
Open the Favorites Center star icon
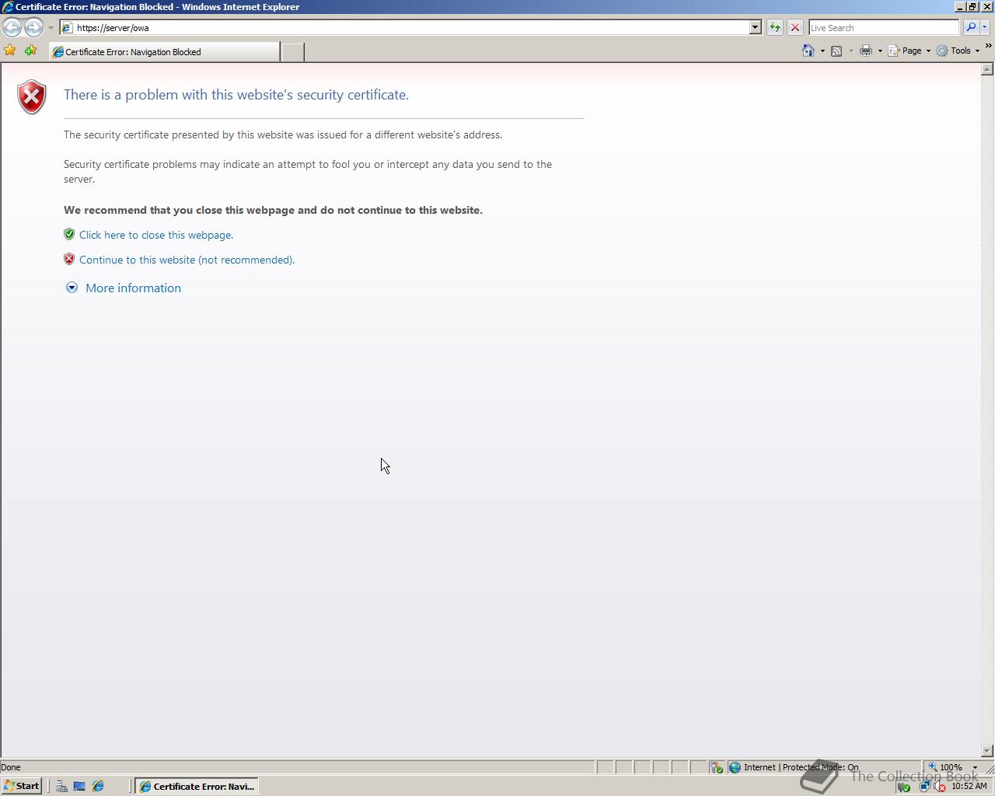pyautogui.click(x=10, y=51)
